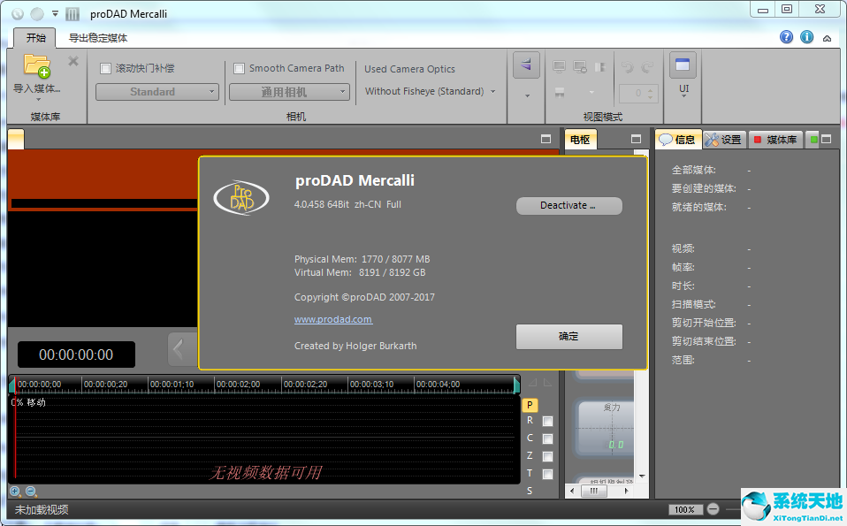Select the 信息 panel tab

point(678,140)
